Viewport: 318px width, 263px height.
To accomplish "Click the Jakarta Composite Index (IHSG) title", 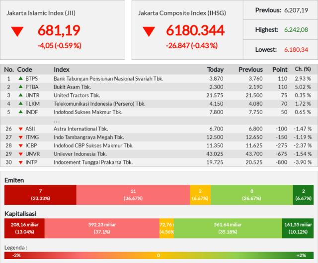I will 182,13.
